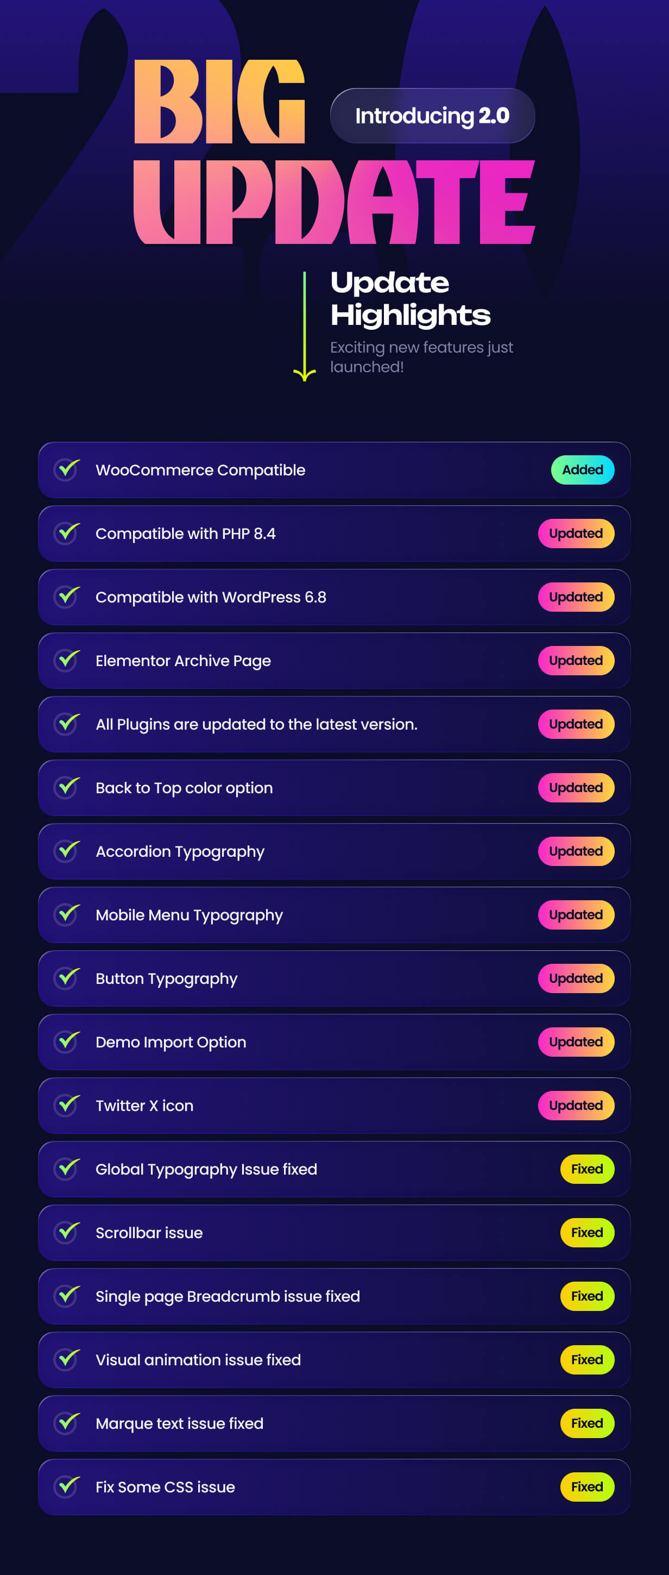The height and width of the screenshot is (1575, 669).
Task: Click the check icon for Back to Top color option
Action: tap(67, 788)
